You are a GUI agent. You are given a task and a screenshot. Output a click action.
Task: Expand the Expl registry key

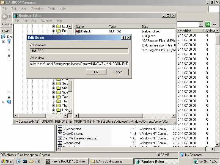click(x=53, y=26)
